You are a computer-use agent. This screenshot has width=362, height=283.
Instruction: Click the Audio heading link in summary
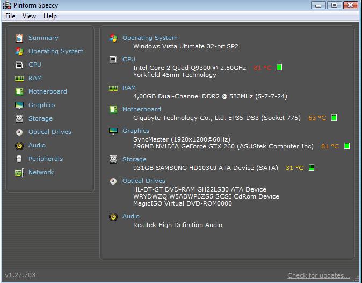[131, 216]
